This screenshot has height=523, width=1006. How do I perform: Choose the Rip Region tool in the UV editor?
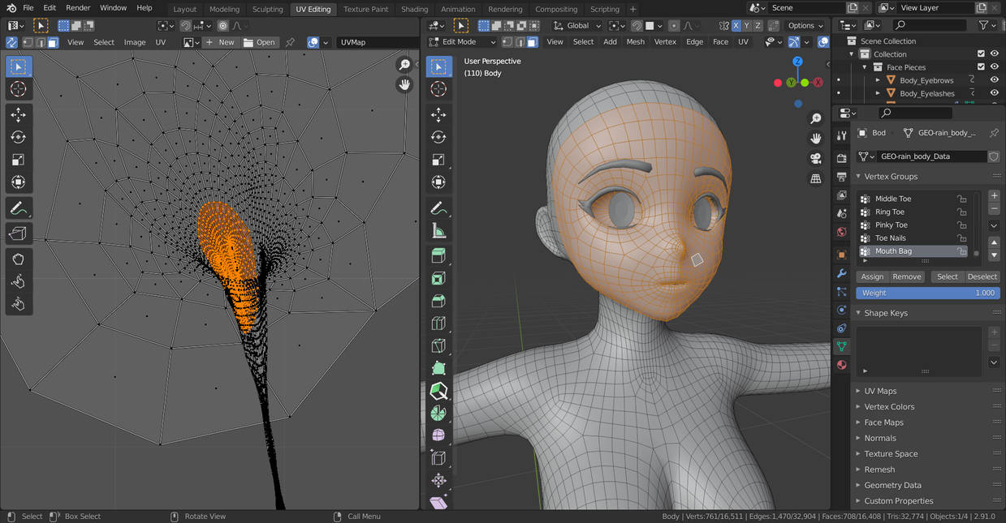(19, 234)
